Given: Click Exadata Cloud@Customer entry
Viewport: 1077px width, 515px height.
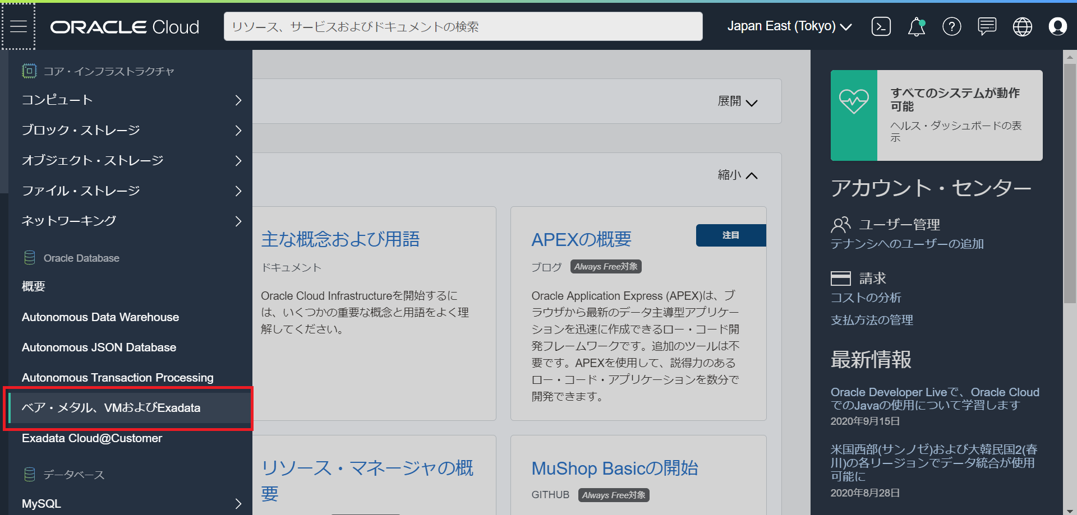Looking at the screenshot, I should click(91, 438).
